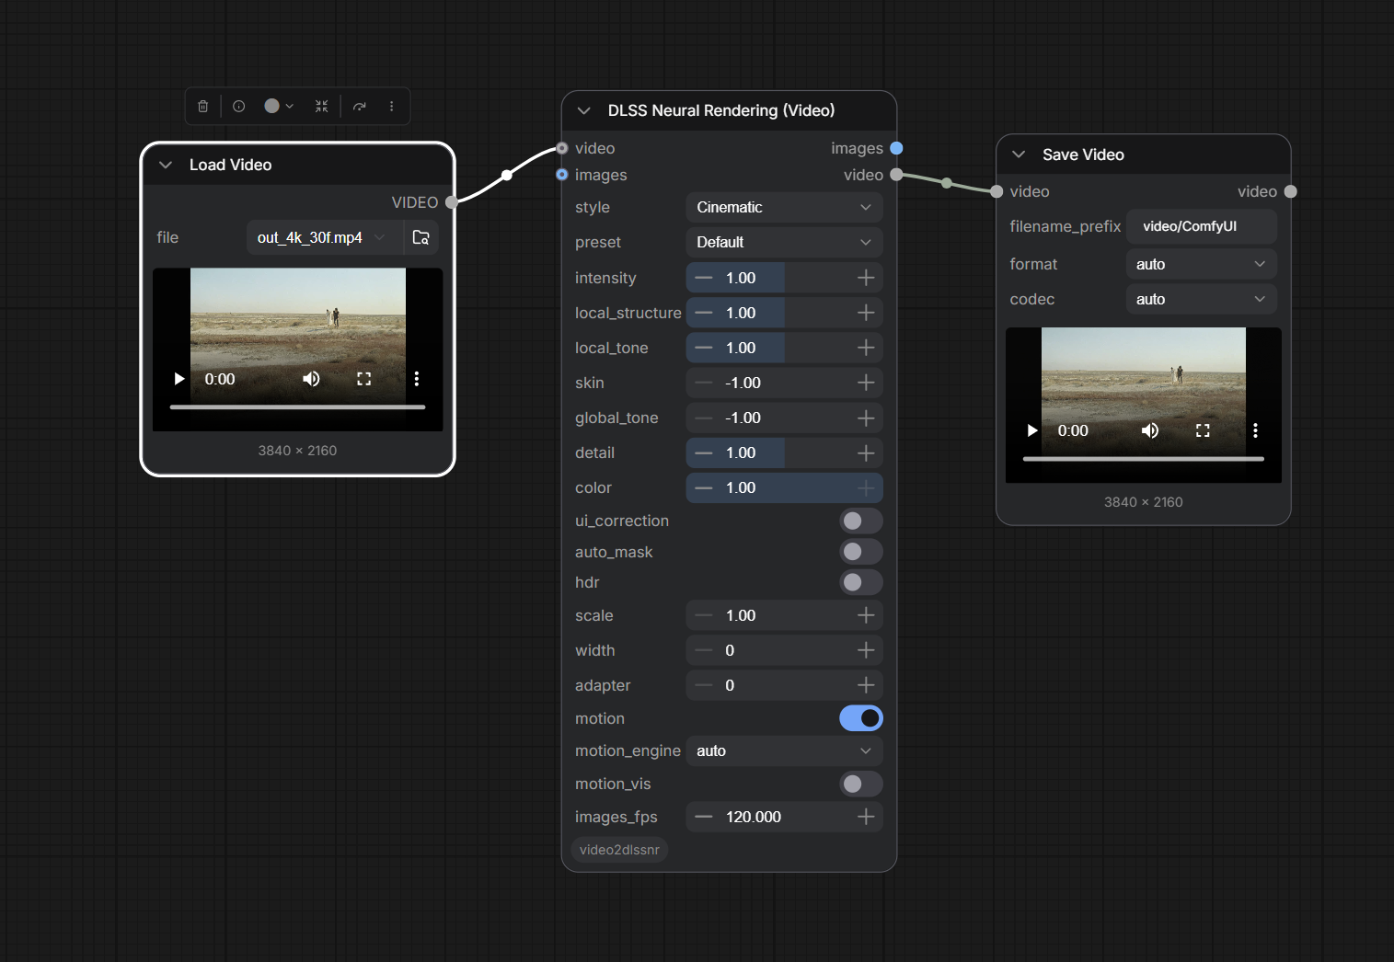Open more options on the Save Video preview
Viewport: 1394px width, 962px height.
pyautogui.click(x=1255, y=430)
